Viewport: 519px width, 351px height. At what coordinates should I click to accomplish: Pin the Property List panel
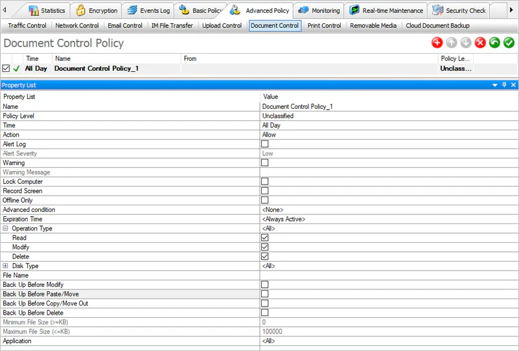[504, 85]
